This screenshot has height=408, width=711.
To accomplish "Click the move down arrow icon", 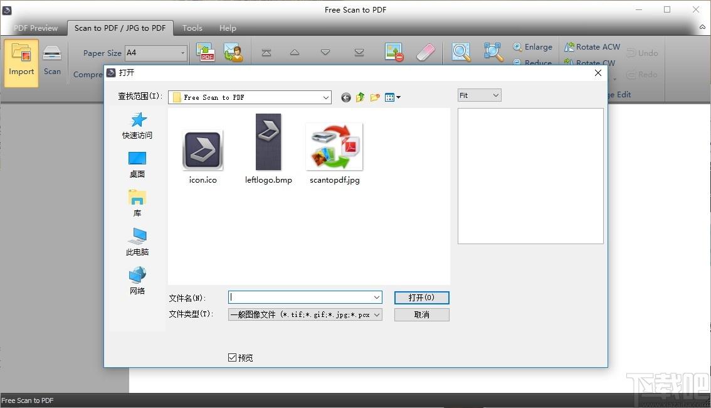I will click(x=325, y=53).
